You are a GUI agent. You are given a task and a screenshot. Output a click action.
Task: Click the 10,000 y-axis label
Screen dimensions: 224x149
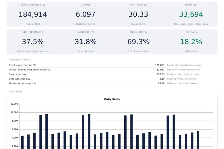[x=14, y=112]
